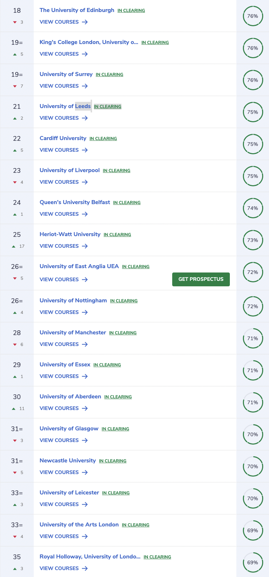
Task: Click View Courses arrow icon for Manchester
Action: (x=85, y=345)
